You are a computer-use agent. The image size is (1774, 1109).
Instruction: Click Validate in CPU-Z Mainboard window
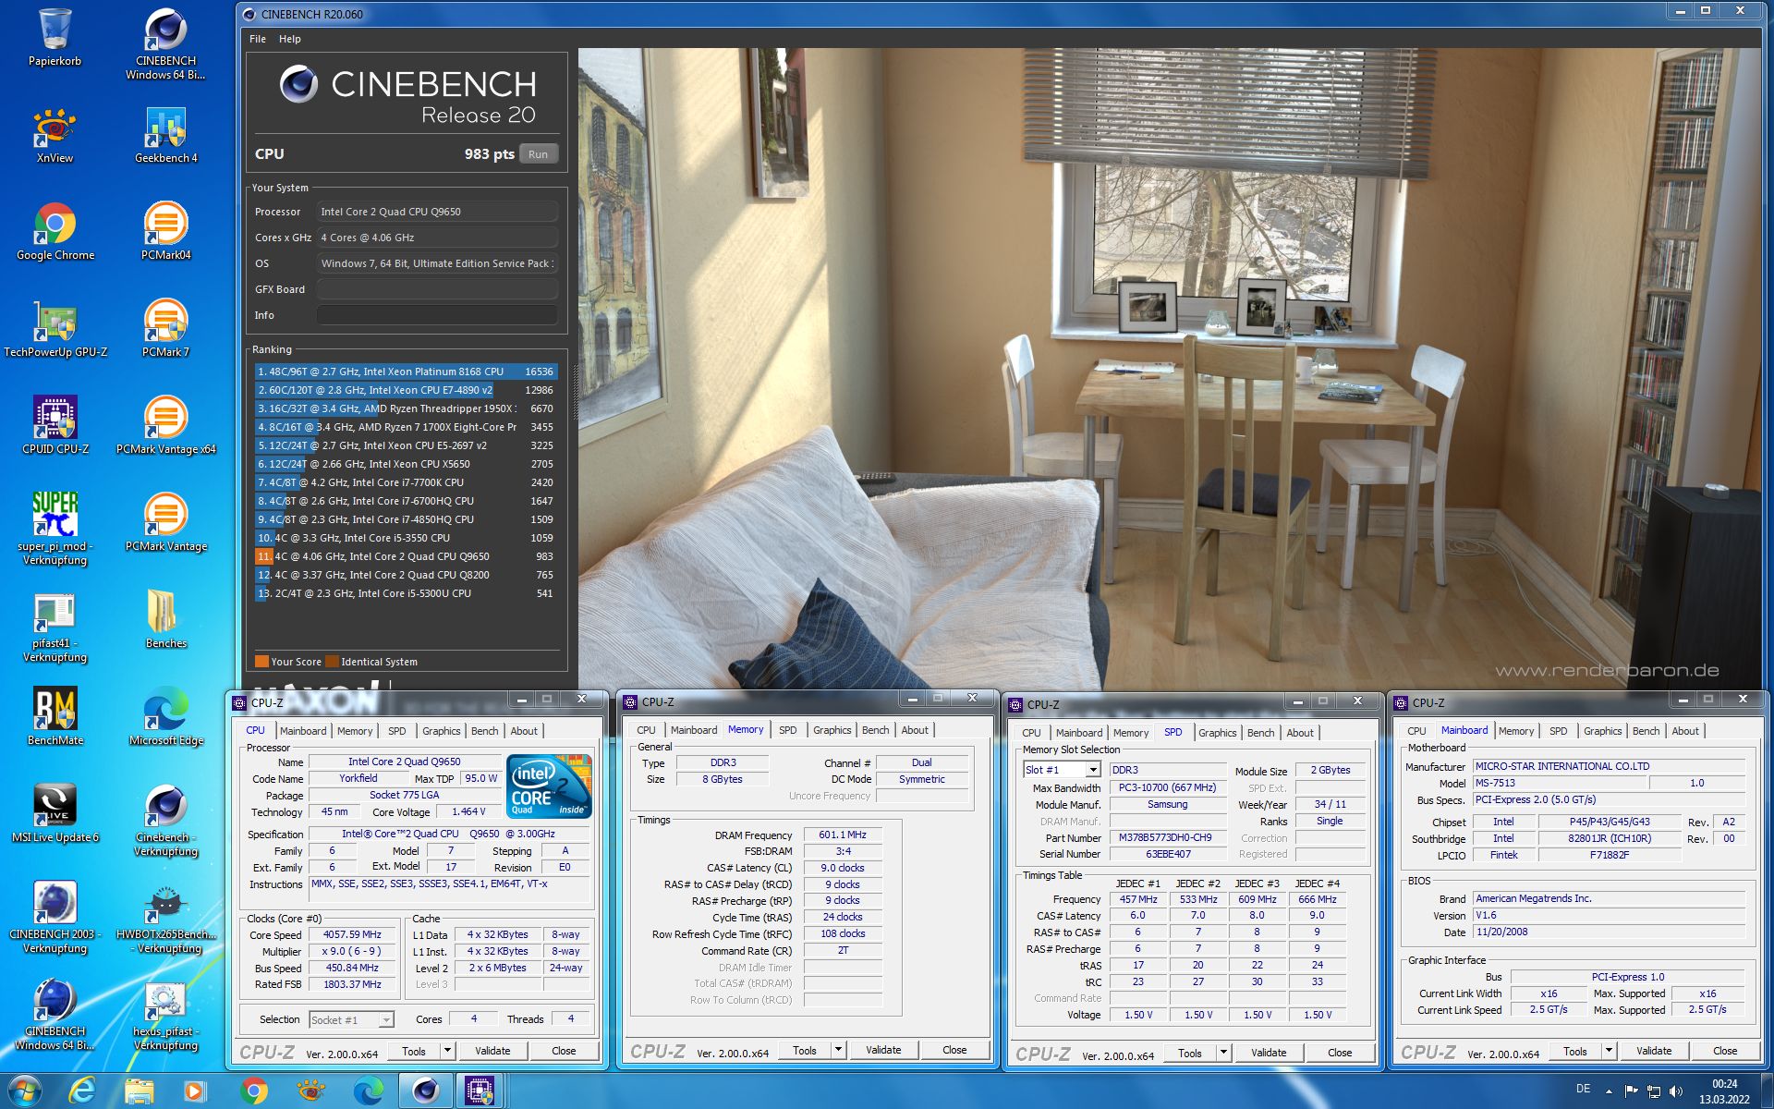[x=1654, y=1051]
